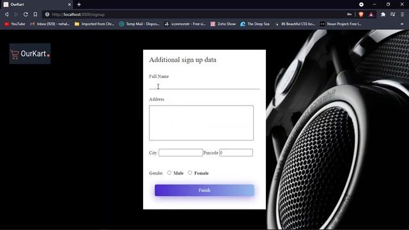Click into the Address text area
Image resolution: width=409 pixels, height=230 pixels.
tap(201, 123)
